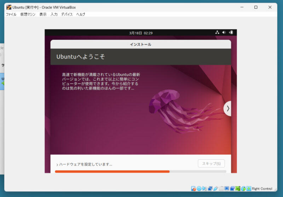
Task: Click the USB devices status icon
Action: click(x=216, y=189)
